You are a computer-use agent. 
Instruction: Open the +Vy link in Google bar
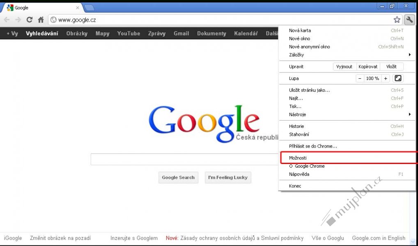point(12,34)
